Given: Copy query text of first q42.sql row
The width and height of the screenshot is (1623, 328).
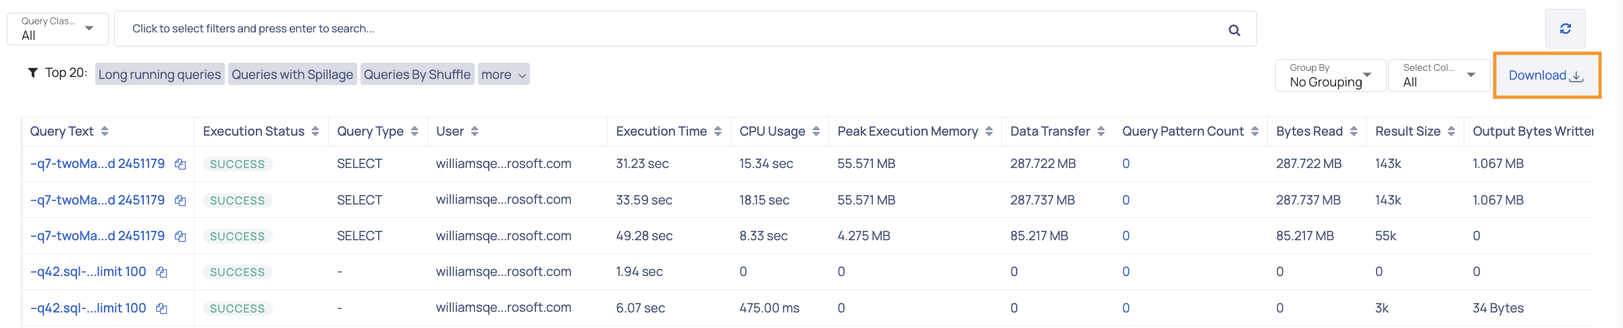Looking at the screenshot, I should [161, 272].
